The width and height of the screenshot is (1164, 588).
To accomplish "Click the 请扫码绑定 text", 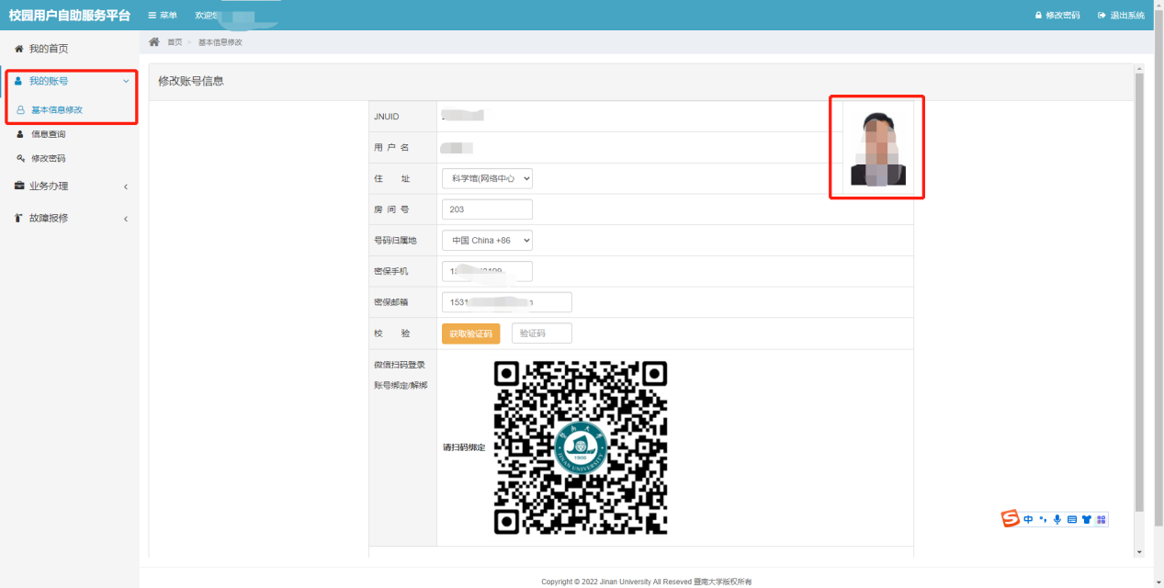I will (x=464, y=447).
